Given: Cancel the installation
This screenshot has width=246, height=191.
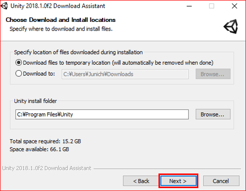Looking at the screenshot, I should coord(221,181).
